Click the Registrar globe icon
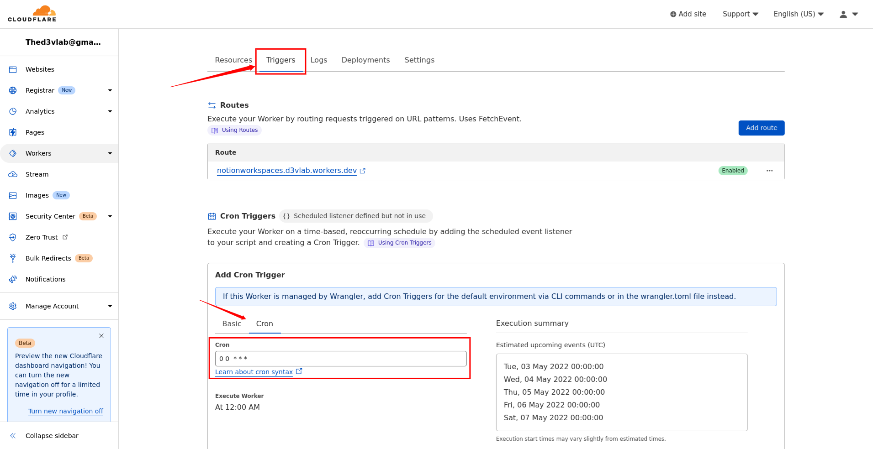Screen dimensions: 873x449 [13, 90]
